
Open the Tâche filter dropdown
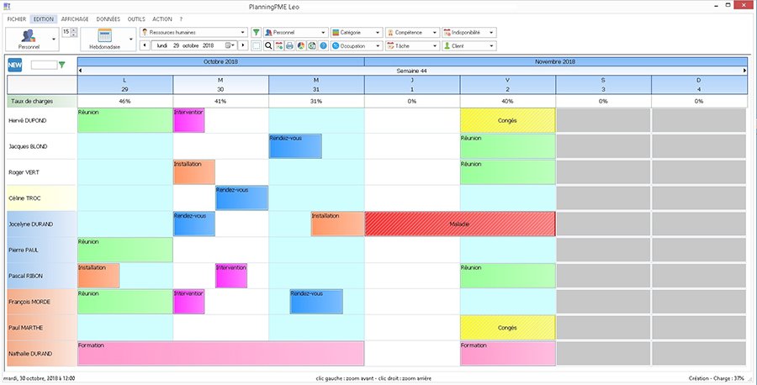412,46
